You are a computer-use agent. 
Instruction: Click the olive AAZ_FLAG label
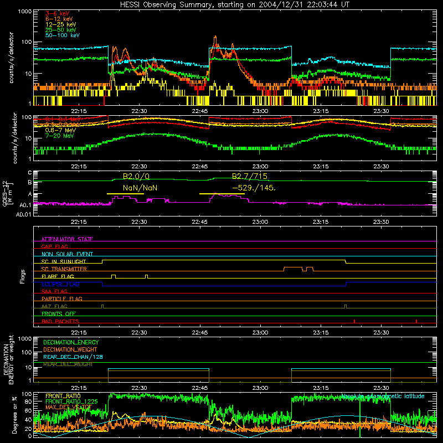(54, 306)
